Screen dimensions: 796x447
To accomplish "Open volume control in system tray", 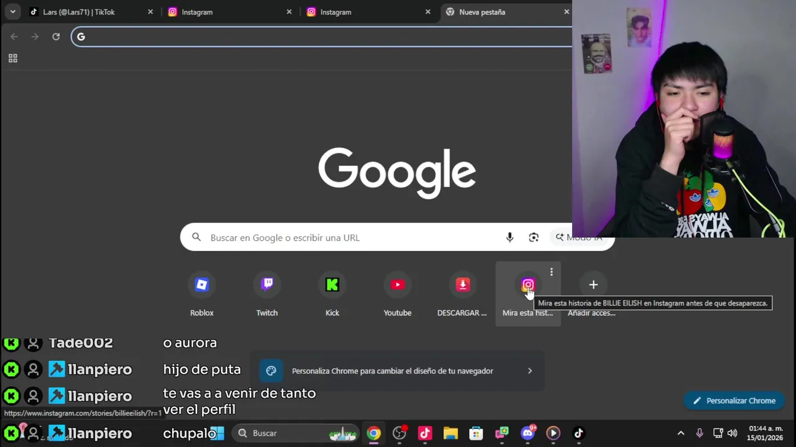I will (732, 433).
